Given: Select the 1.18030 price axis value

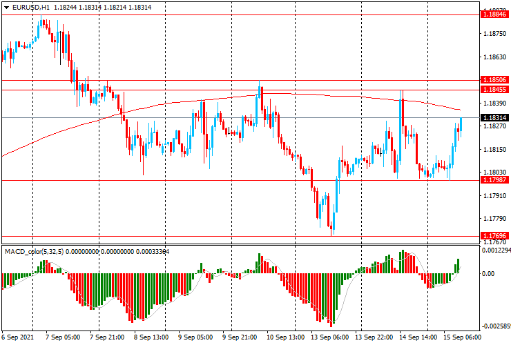Looking at the screenshot, I should (x=495, y=172).
